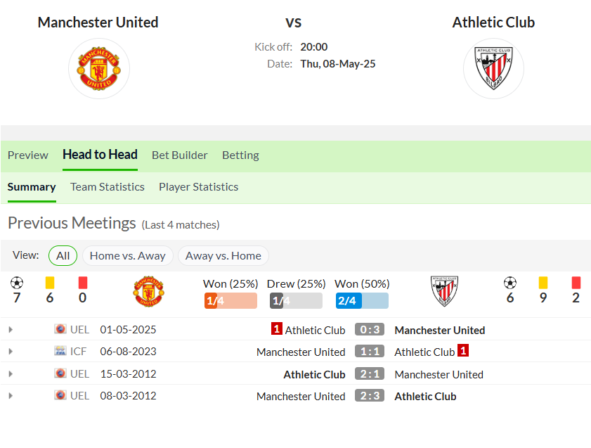Select Home vs. Away view filter
This screenshot has width=591, height=448.
127,256
